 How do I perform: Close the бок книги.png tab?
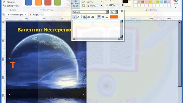26,15
